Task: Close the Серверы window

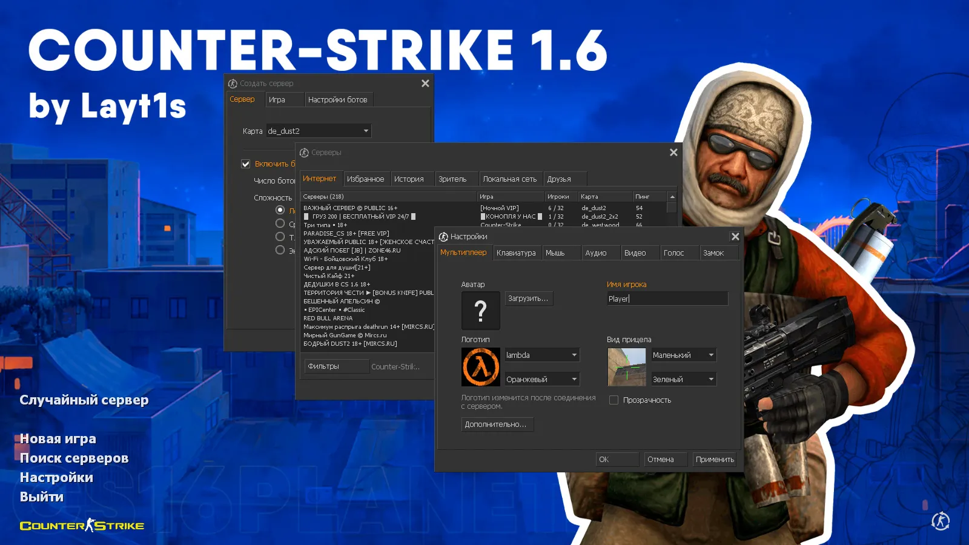Action: pos(673,153)
